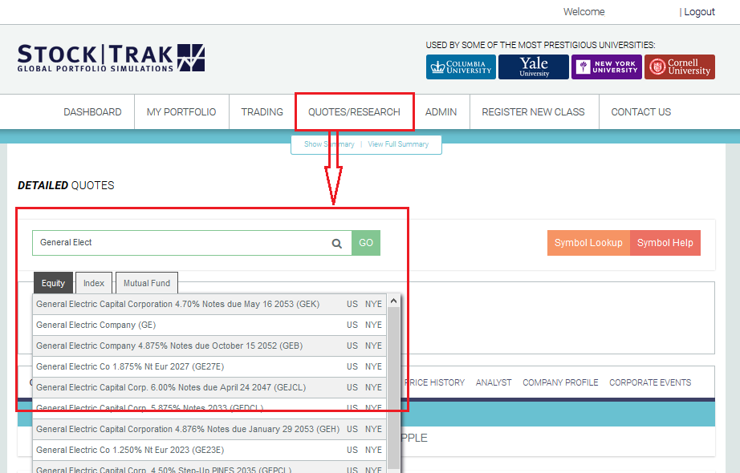Open the My Portfolio menu

pyautogui.click(x=181, y=112)
